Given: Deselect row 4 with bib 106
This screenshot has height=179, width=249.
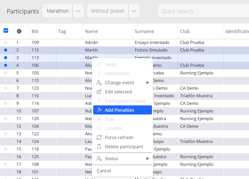Looking at the screenshot, I should (x=6, y=65).
